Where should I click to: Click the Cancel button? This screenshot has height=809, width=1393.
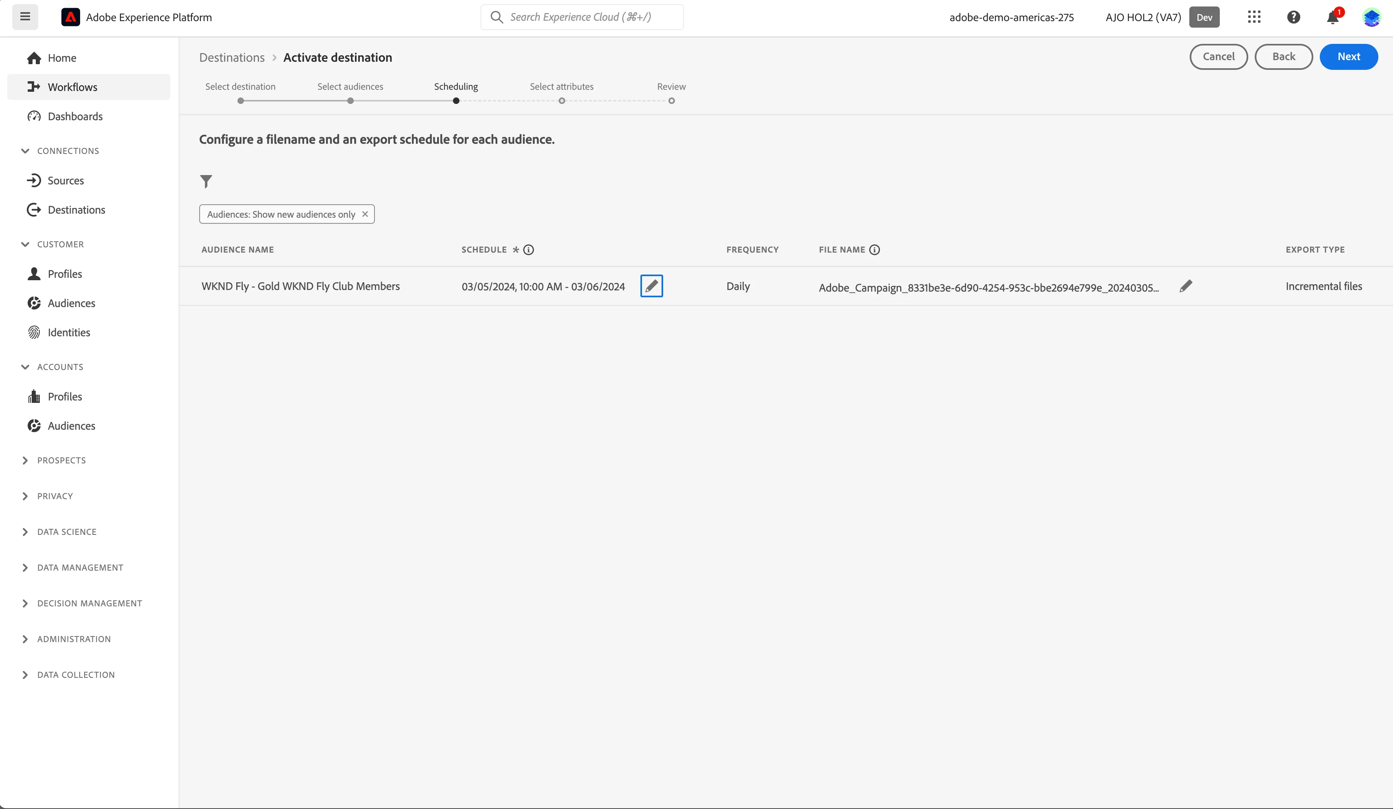1218,57
